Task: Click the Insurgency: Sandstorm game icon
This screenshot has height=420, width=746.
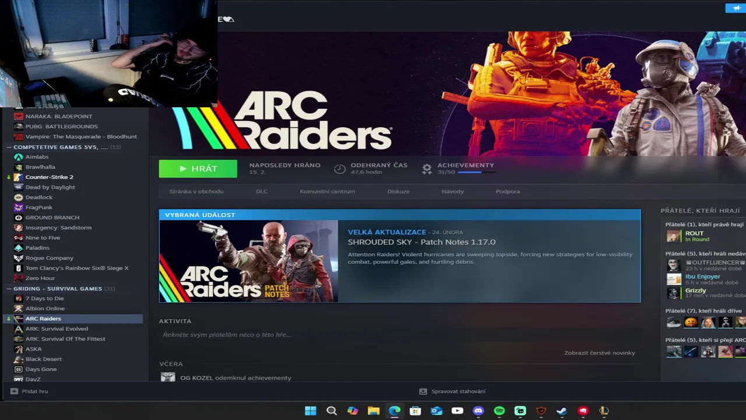Action: coord(19,228)
